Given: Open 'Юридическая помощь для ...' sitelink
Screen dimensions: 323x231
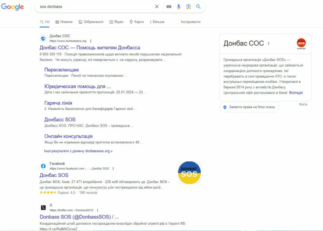Looking at the screenshot, I should (77, 86).
